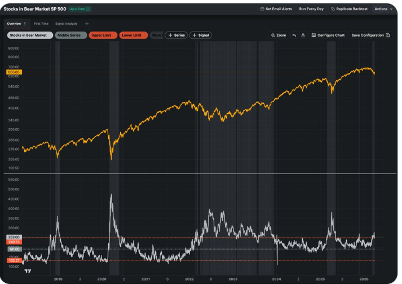Toggle the Upper Limit series pill
This screenshot has height=284, width=402.
[x=103, y=35]
